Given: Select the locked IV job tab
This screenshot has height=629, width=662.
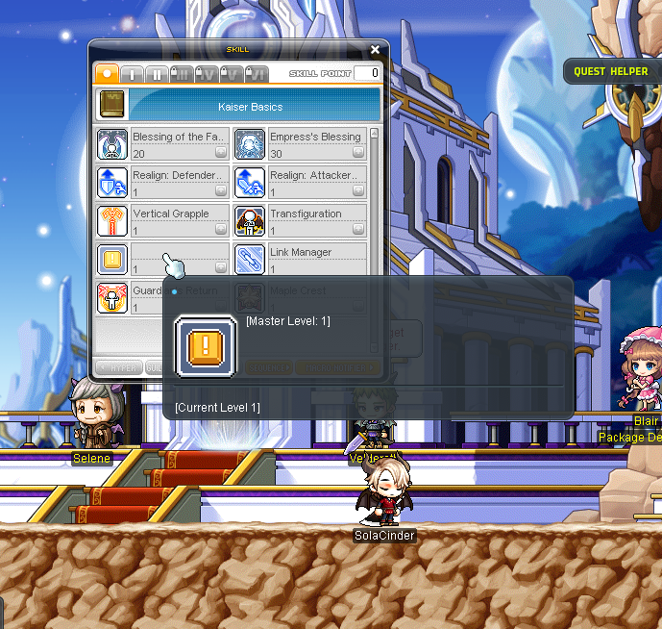Looking at the screenshot, I should click(207, 74).
